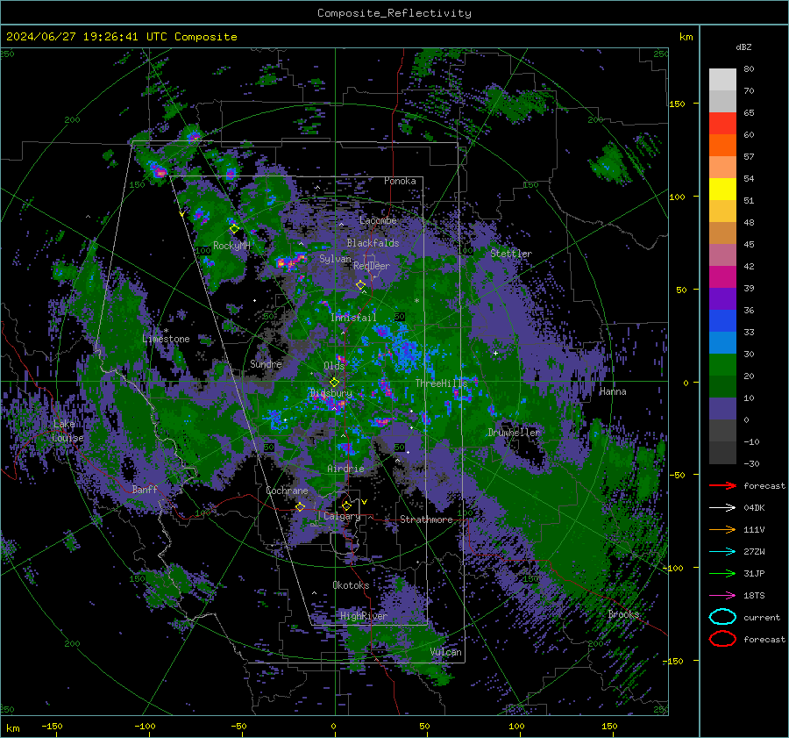
Task: Select the cyan 27ZW arrow icon
Action: (x=722, y=552)
